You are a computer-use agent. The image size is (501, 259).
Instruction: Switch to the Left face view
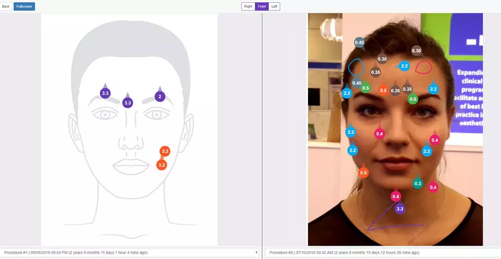275,6
